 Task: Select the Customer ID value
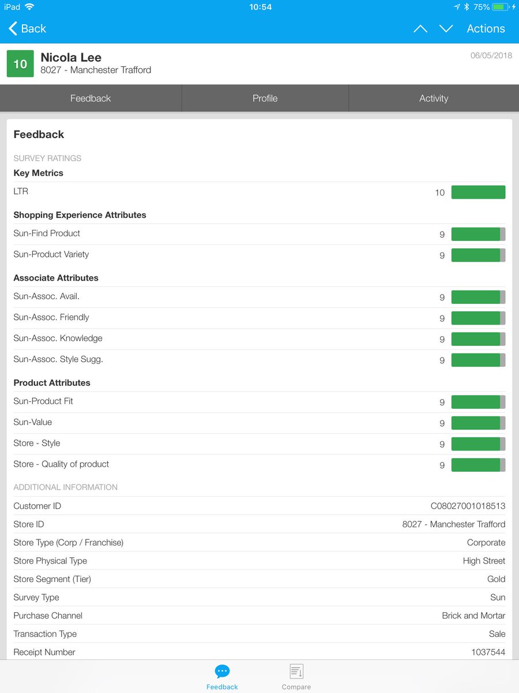468,506
